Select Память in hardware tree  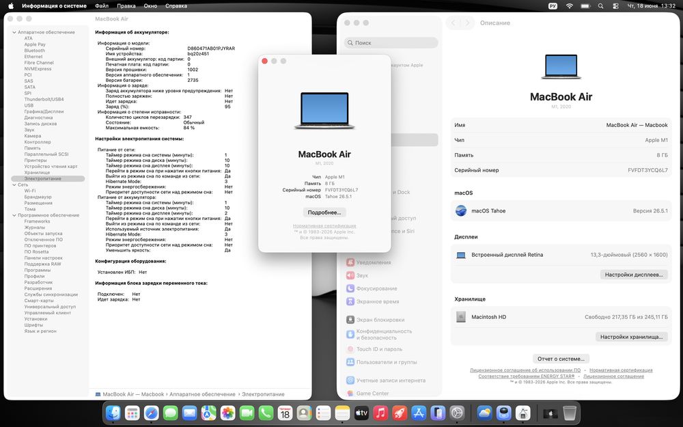(32, 148)
